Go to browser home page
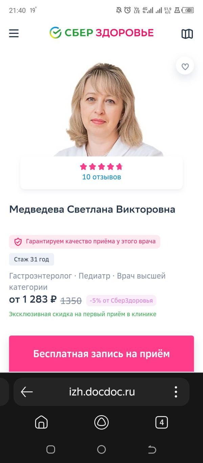203x463 pixels. (x=41, y=422)
